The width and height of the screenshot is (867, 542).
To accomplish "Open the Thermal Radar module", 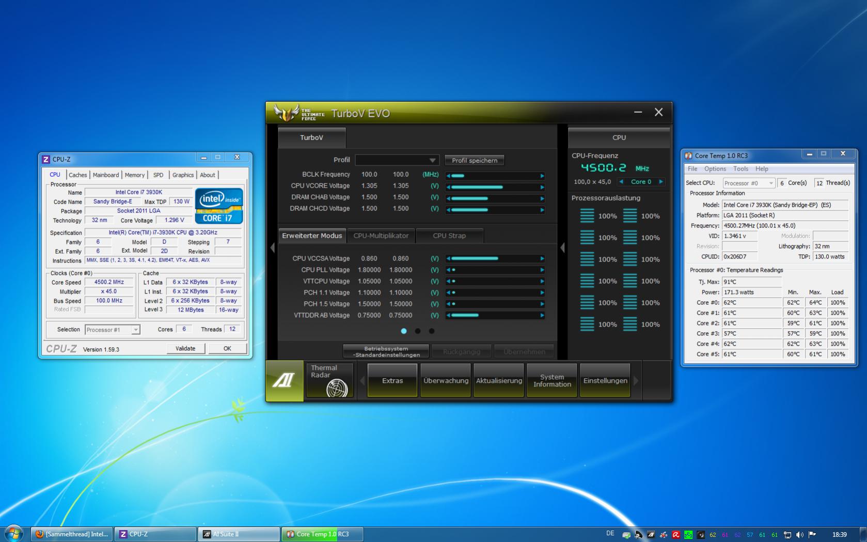I will (x=330, y=380).
